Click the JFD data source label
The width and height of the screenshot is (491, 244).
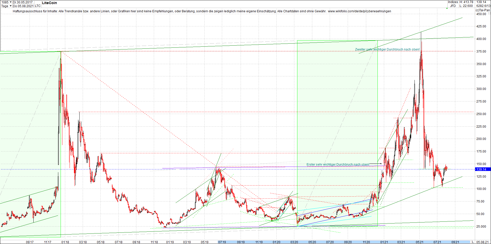point(453,6)
